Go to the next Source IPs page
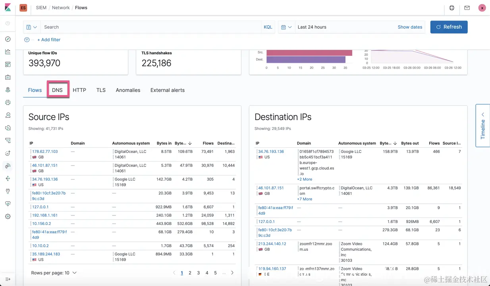 232,273
